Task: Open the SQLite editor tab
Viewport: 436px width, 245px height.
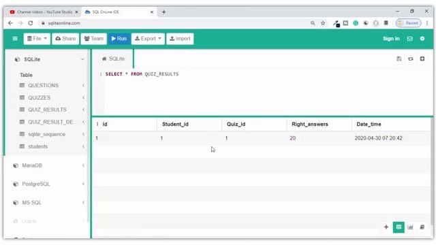Action: coord(113,59)
